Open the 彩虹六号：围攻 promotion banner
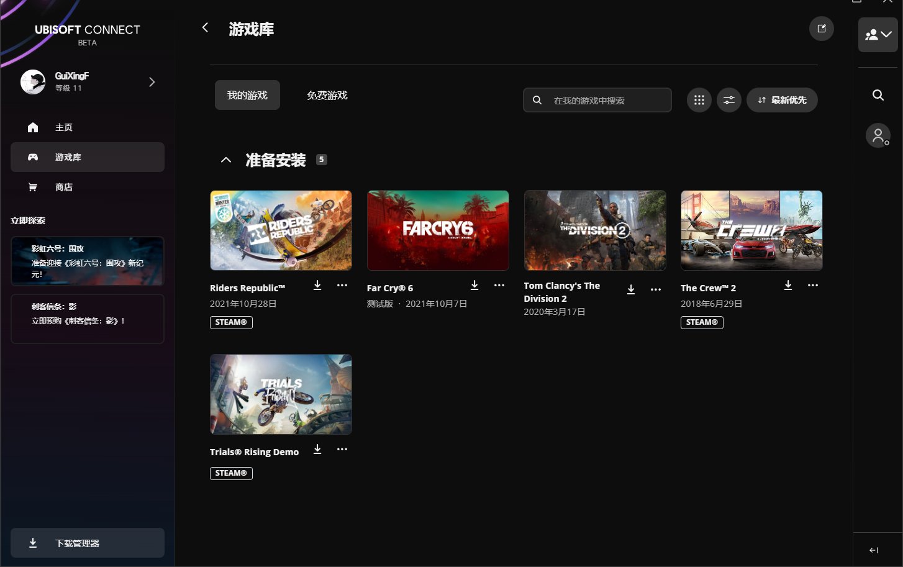The width and height of the screenshot is (903, 567). (87, 261)
